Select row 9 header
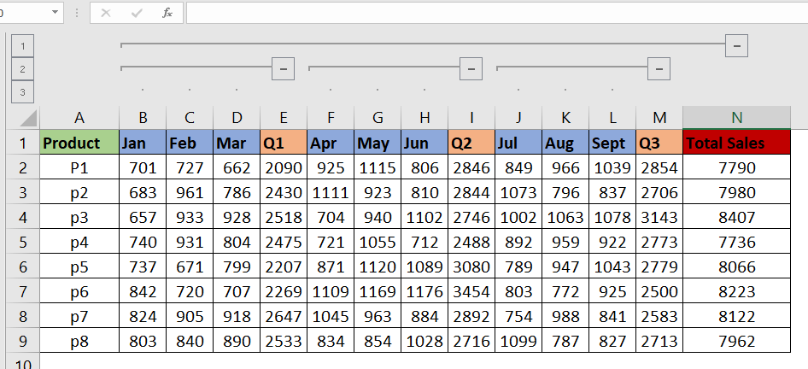This screenshot has width=808, height=369. point(24,341)
